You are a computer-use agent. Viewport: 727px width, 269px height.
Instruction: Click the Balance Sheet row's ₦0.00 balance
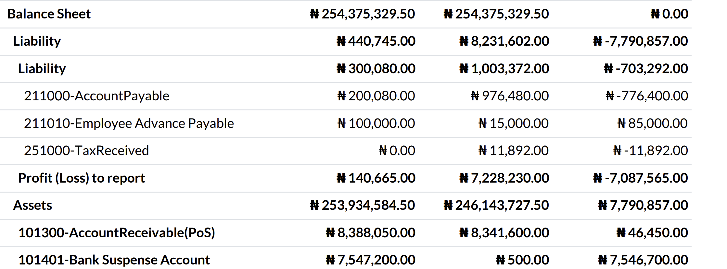point(670,14)
